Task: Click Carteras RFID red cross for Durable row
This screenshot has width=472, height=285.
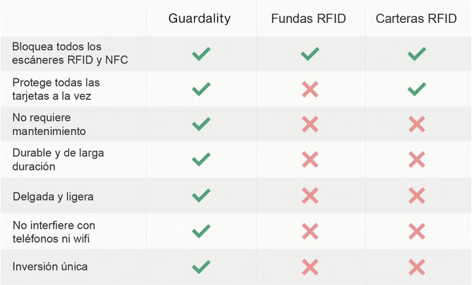Action: click(x=417, y=159)
